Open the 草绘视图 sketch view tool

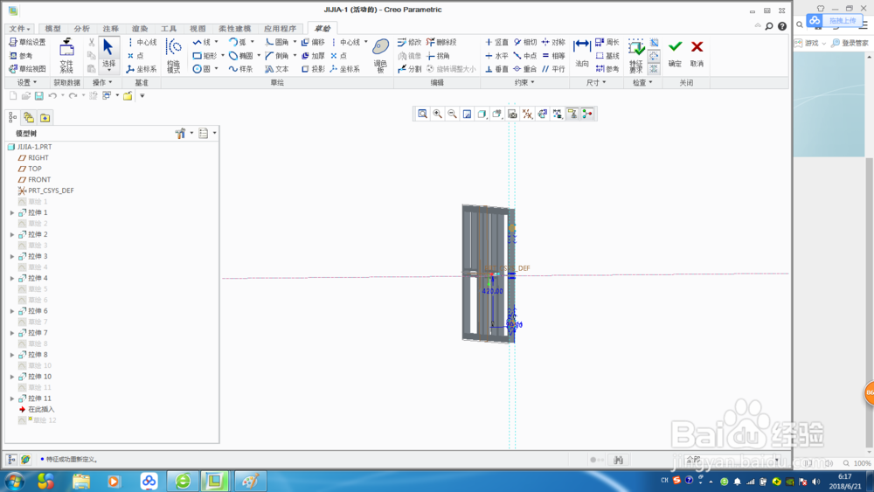click(x=27, y=69)
